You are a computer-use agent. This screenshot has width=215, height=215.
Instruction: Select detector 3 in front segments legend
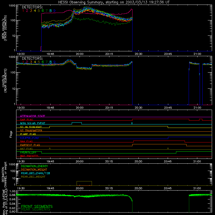point(31,11)
